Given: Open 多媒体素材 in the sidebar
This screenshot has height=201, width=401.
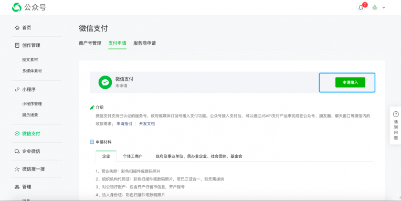Looking at the screenshot, I should coord(32,71).
